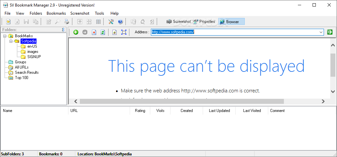
Task: Sort by the Last Visited column header
Action: (252, 110)
